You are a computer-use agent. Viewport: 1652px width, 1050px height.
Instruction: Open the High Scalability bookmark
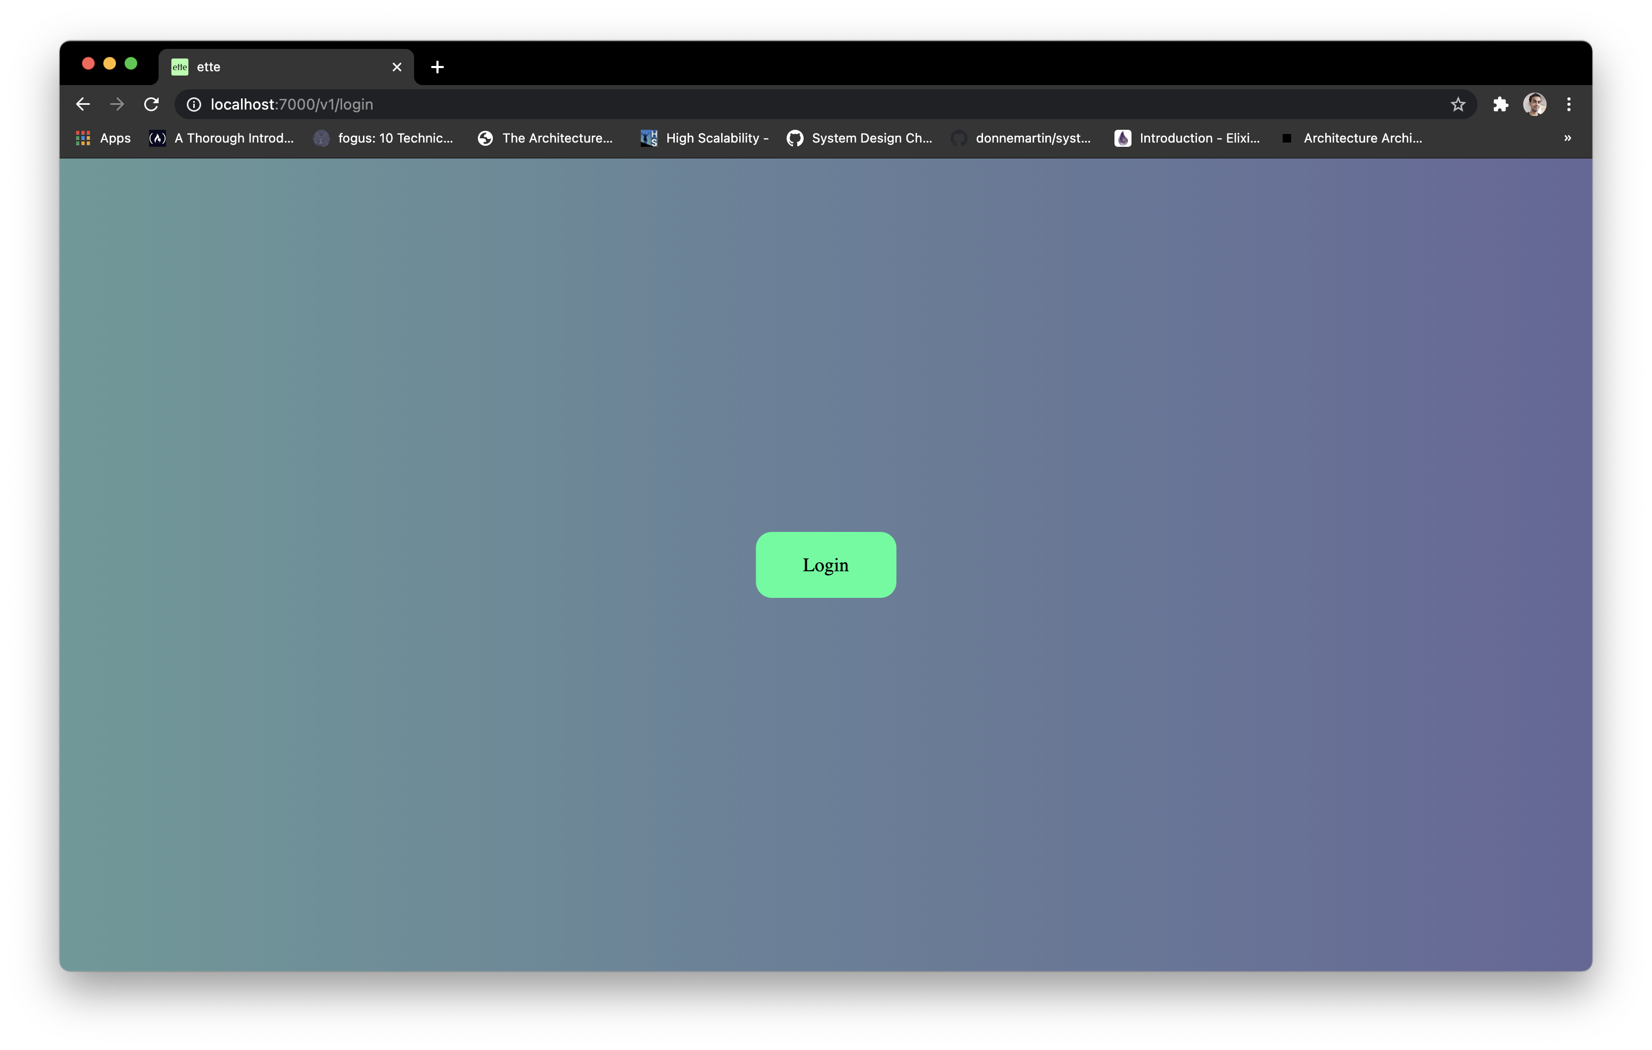(x=705, y=138)
